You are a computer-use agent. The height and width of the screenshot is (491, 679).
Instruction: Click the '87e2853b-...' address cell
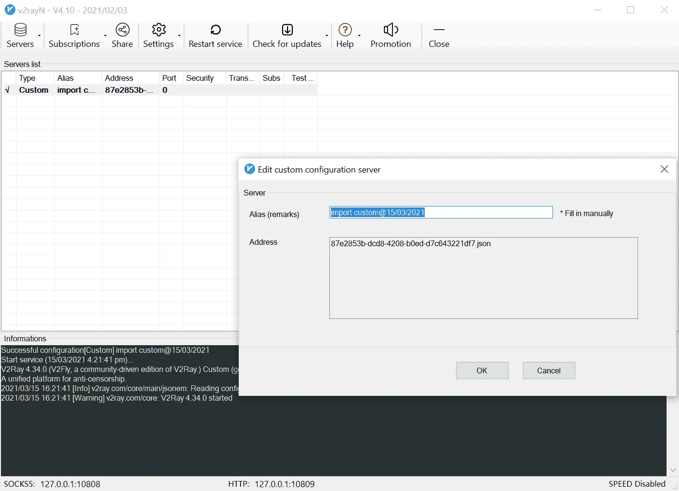[129, 90]
